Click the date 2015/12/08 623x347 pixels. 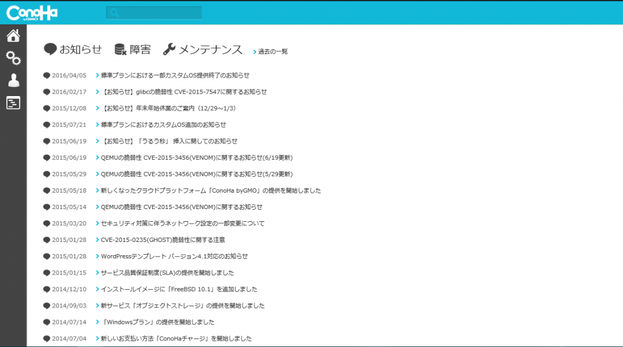69,108
